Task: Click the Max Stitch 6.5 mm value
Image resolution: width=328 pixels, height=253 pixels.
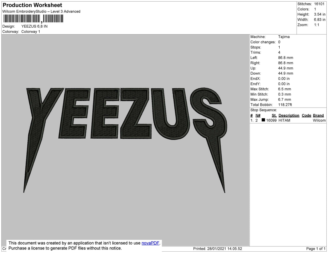Action: pyautogui.click(x=284, y=89)
